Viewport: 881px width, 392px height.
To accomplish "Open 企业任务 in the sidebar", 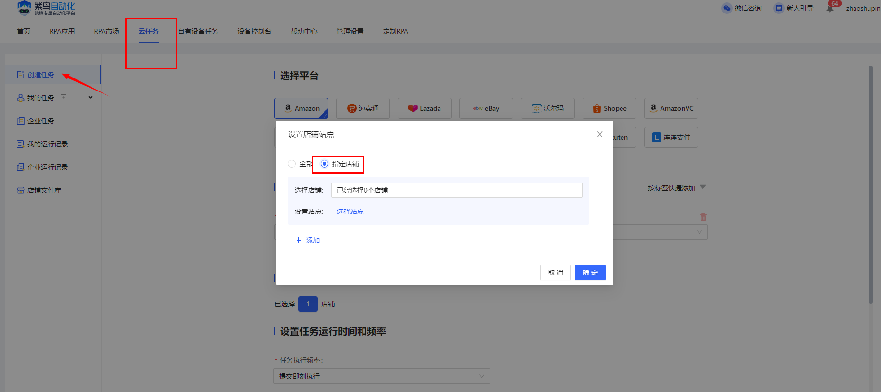I will pyautogui.click(x=41, y=121).
